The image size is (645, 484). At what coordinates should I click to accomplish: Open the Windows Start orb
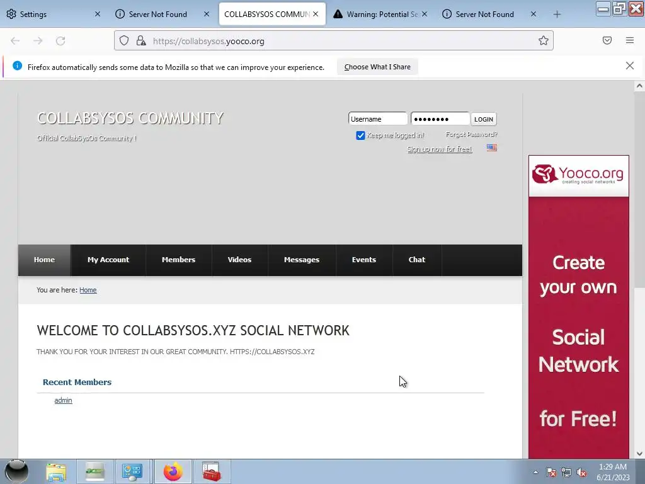16,471
